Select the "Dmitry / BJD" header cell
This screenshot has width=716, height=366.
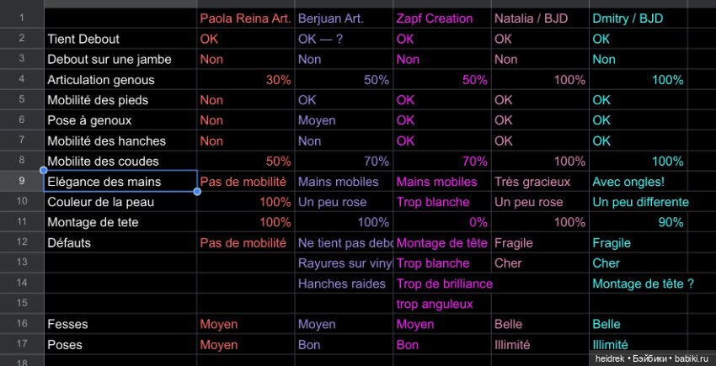pos(638,18)
